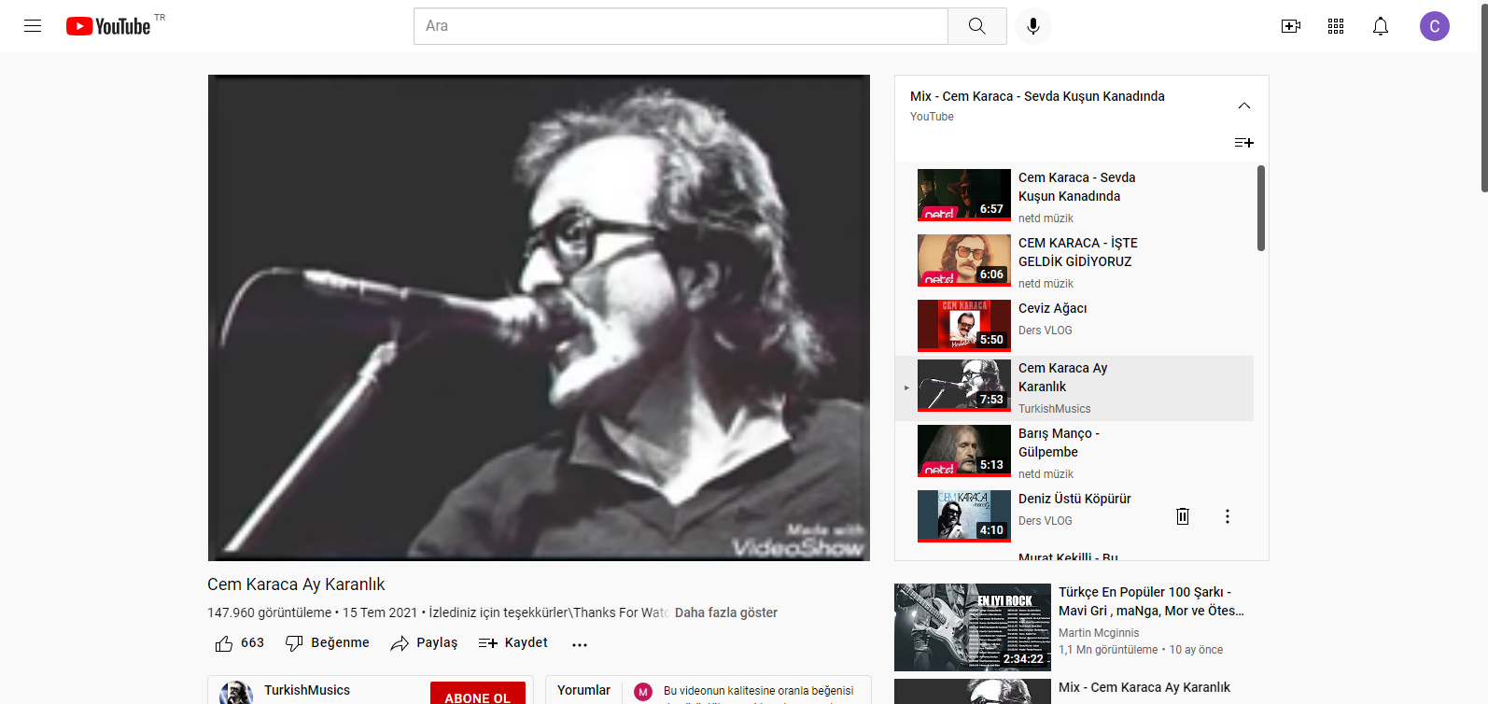Click the search magnifier button
1488x704 pixels.
pyautogui.click(x=977, y=26)
